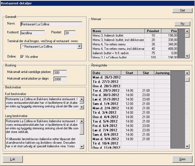Edit maksimalt antal pladser pr døgn field
The image size is (195, 166).
pyautogui.click(x=60, y=79)
